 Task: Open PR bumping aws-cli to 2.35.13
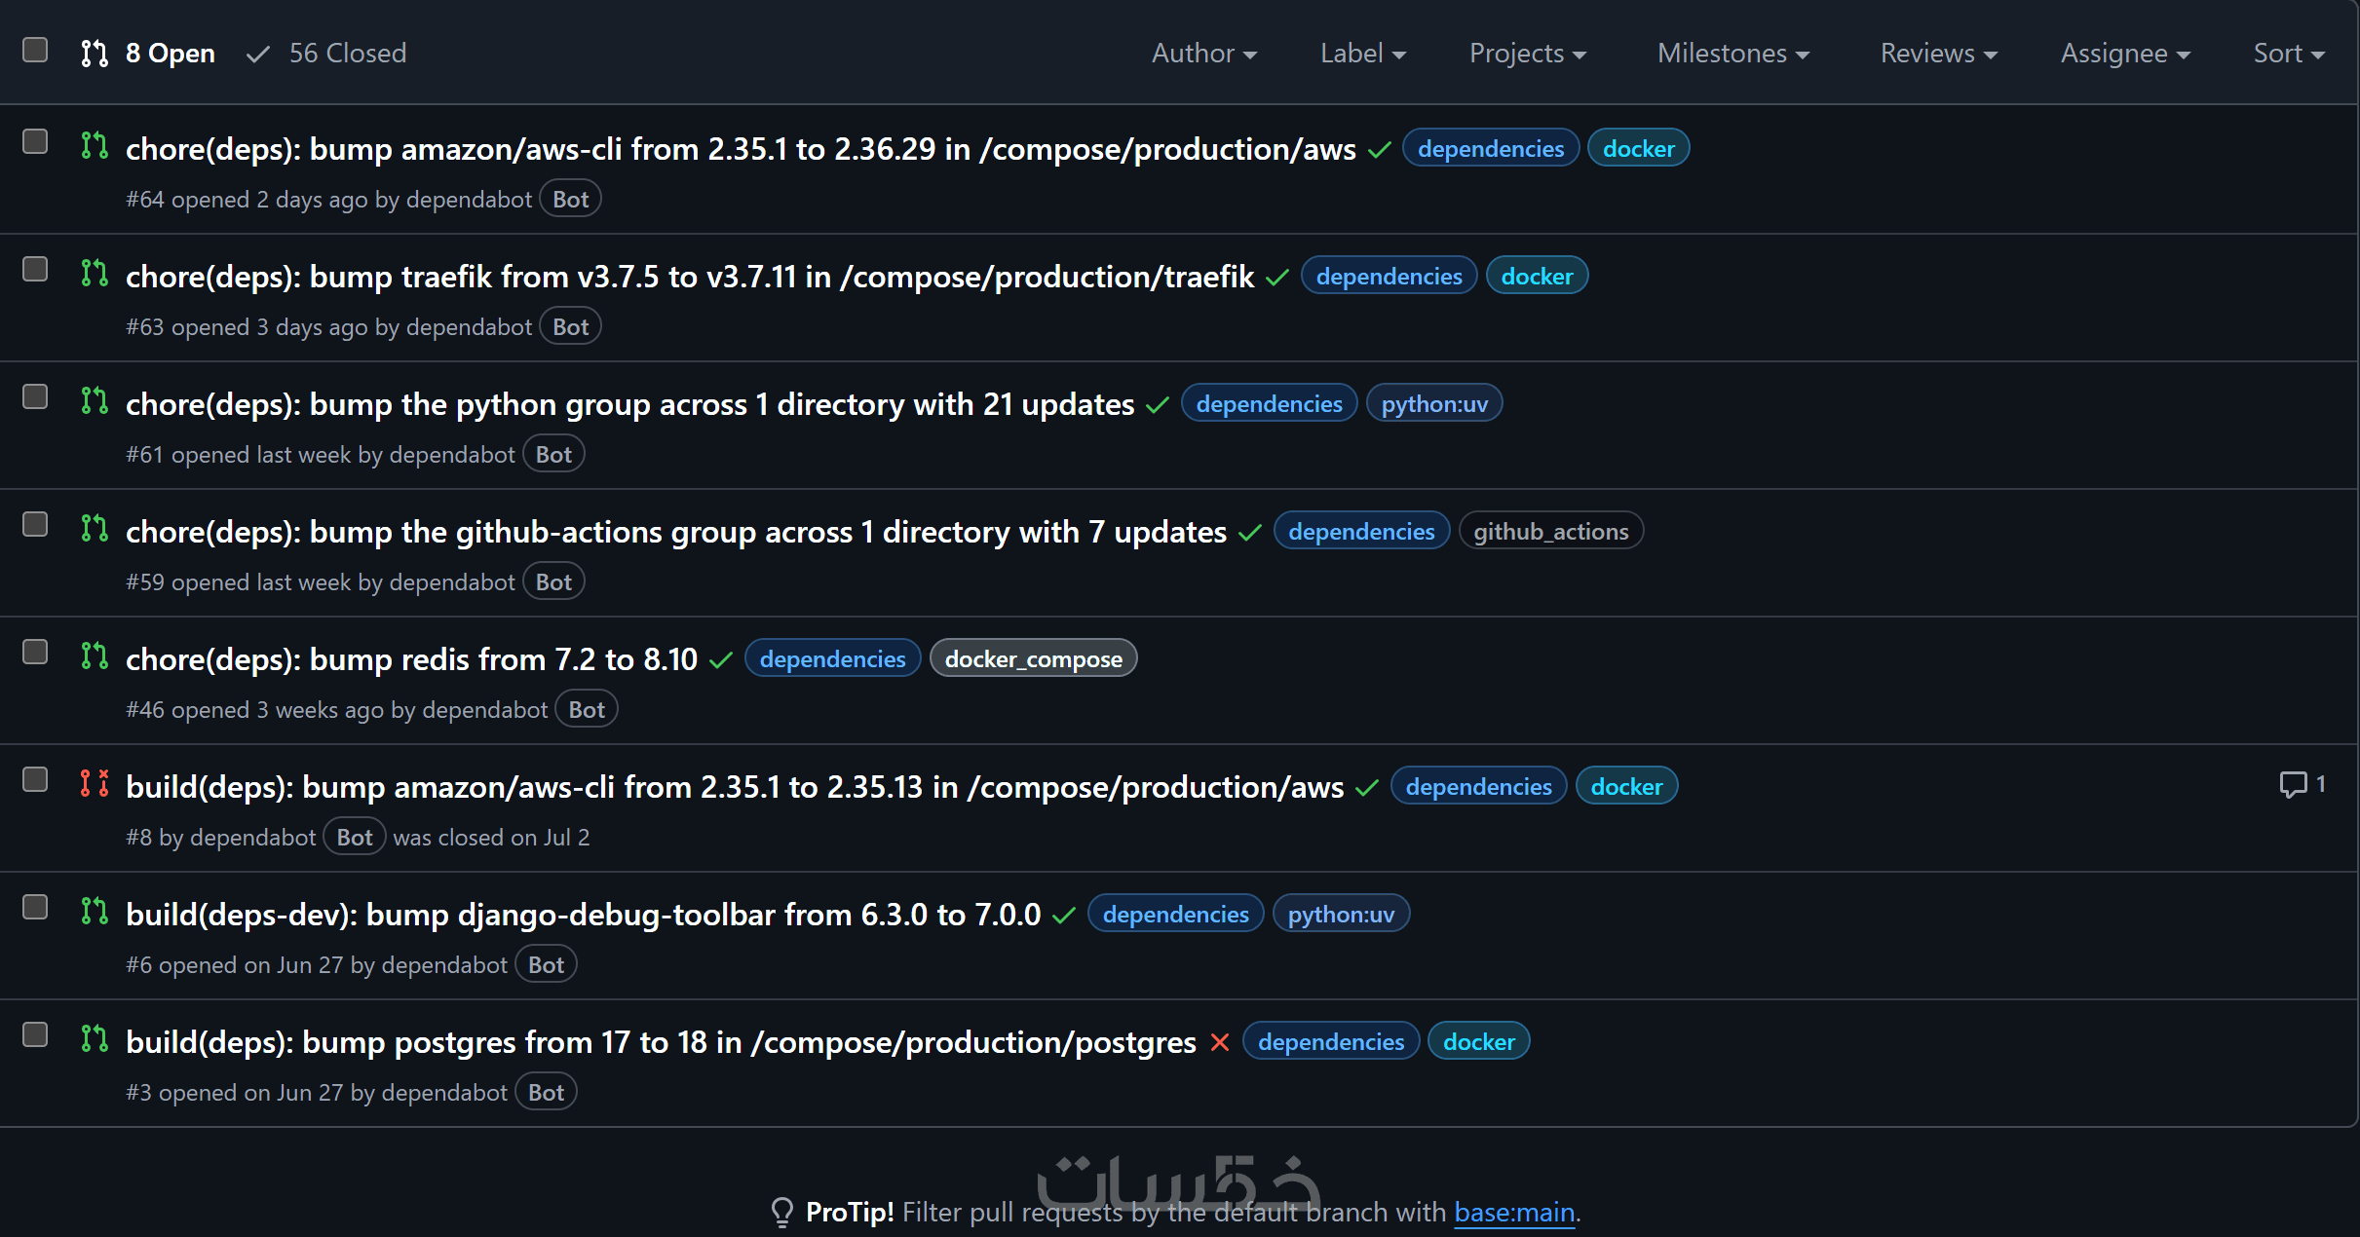735,787
